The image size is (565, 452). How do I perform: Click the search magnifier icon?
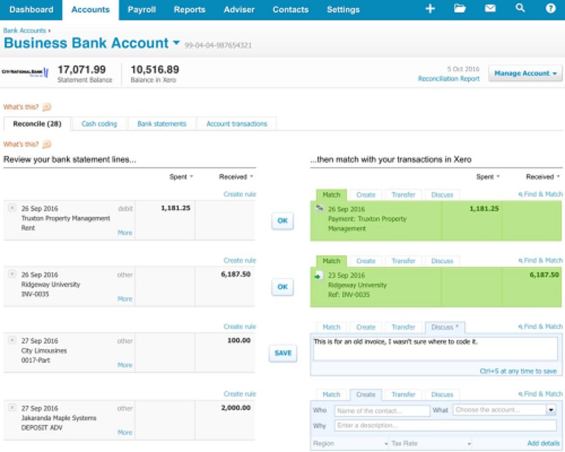coord(520,8)
